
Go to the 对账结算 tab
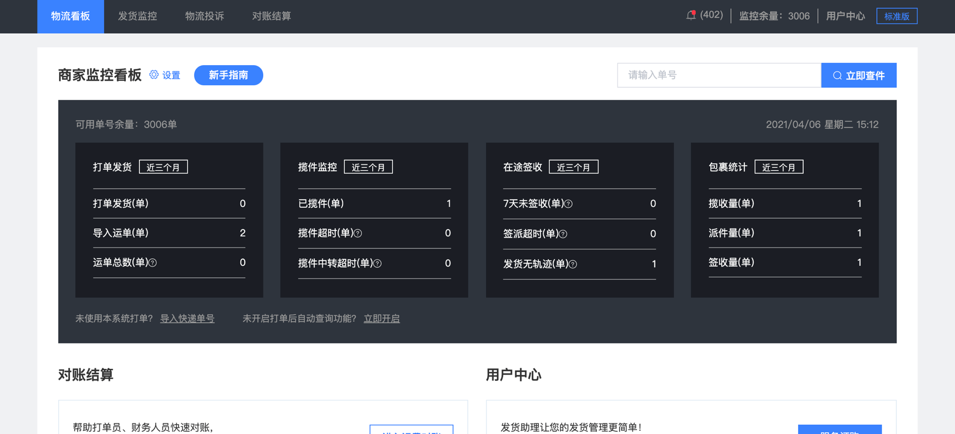click(271, 16)
